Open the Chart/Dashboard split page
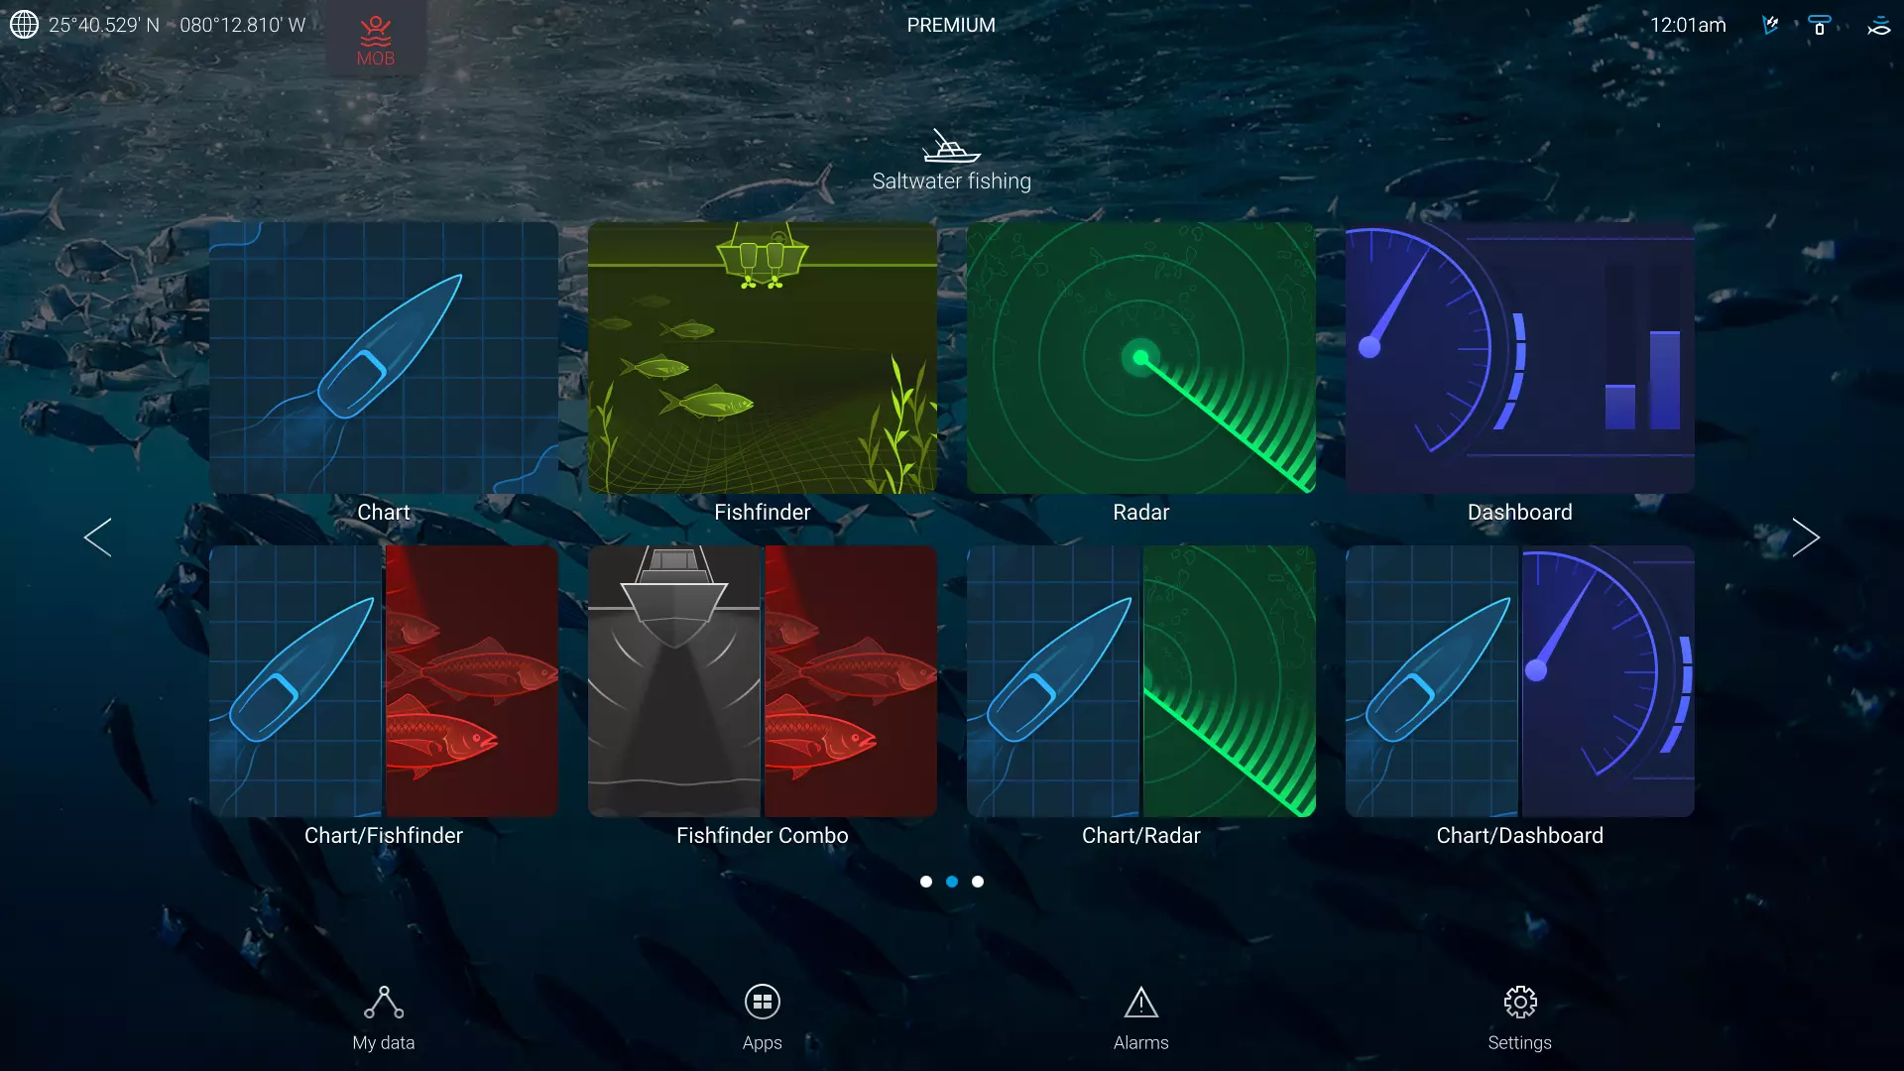The height and width of the screenshot is (1071, 1904). point(1520,681)
